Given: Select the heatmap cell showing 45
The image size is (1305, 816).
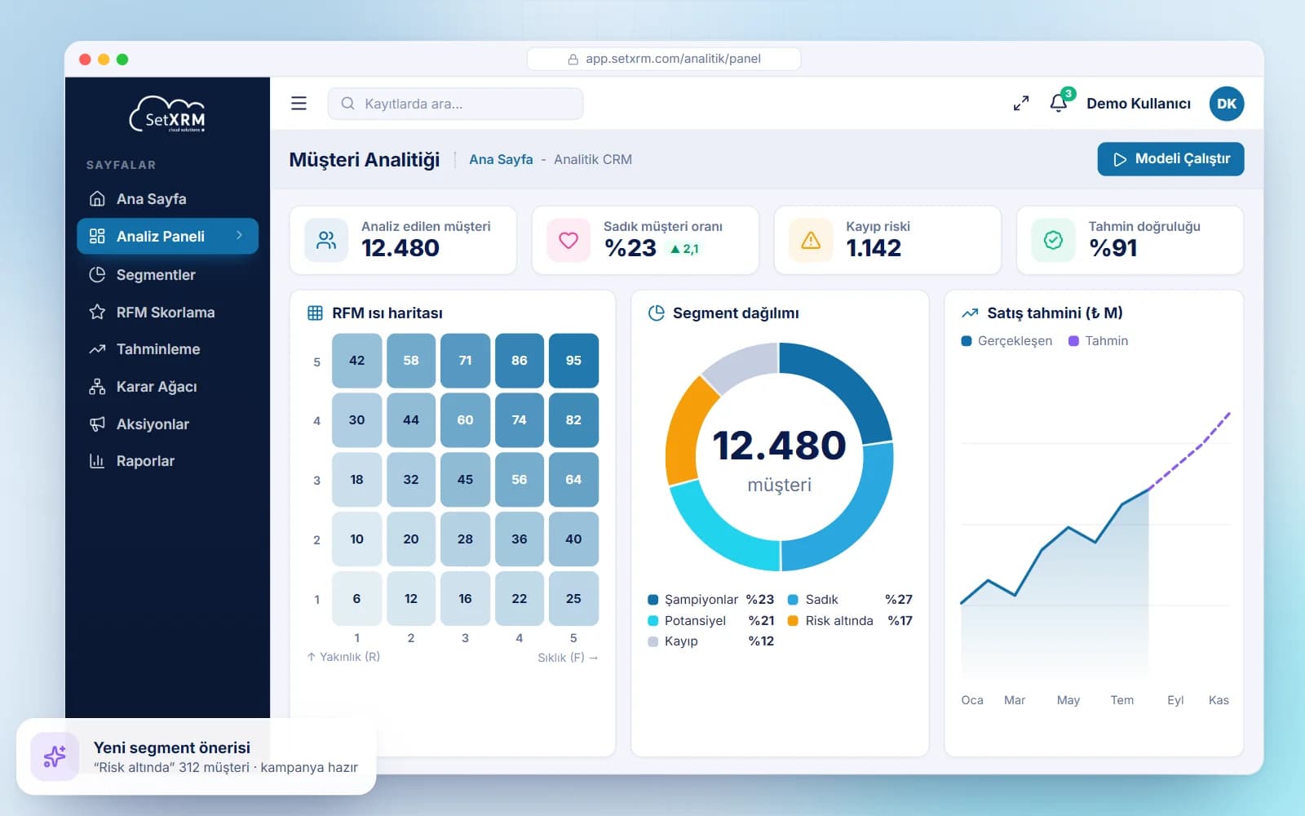Looking at the screenshot, I should pos(465,480).
